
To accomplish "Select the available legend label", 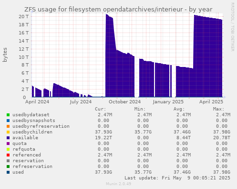I will tap(25, 138).
